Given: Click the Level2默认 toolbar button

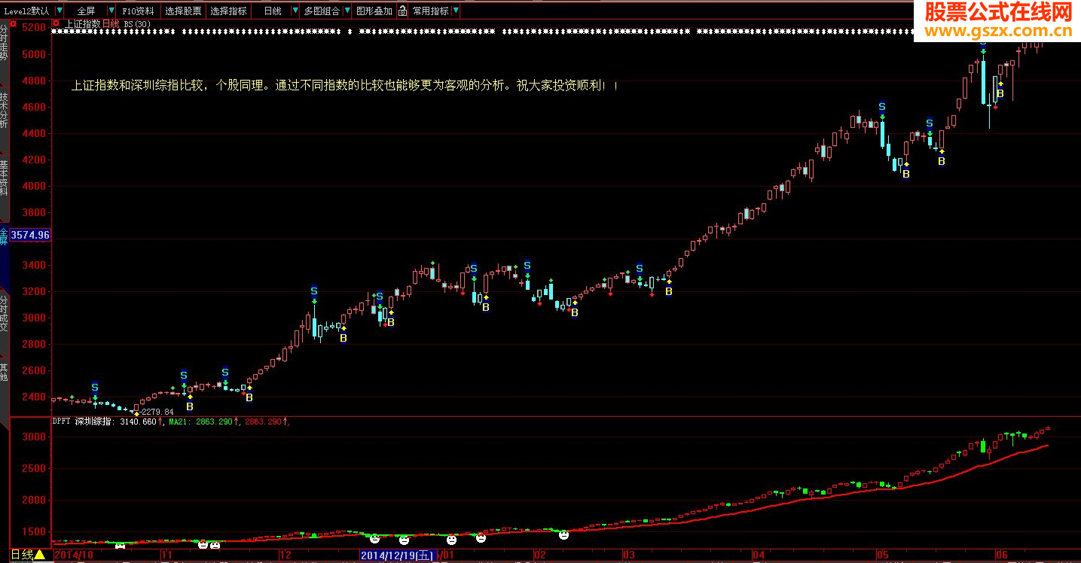Looking at the screenshot, I should 27,11.
